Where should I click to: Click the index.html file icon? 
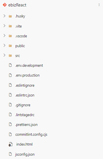10,144
